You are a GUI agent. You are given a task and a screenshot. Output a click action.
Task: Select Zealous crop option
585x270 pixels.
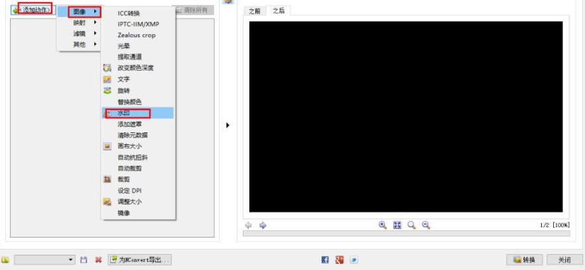pos(138,35)
